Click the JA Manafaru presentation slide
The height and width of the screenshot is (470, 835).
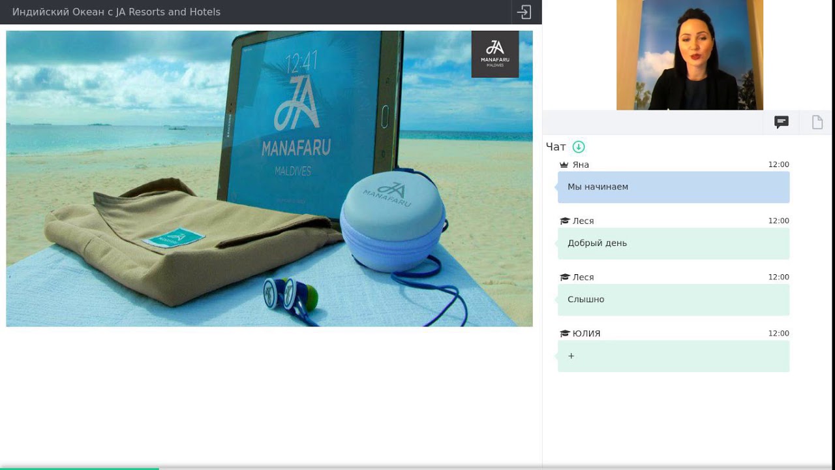click(x=269, y=178)
